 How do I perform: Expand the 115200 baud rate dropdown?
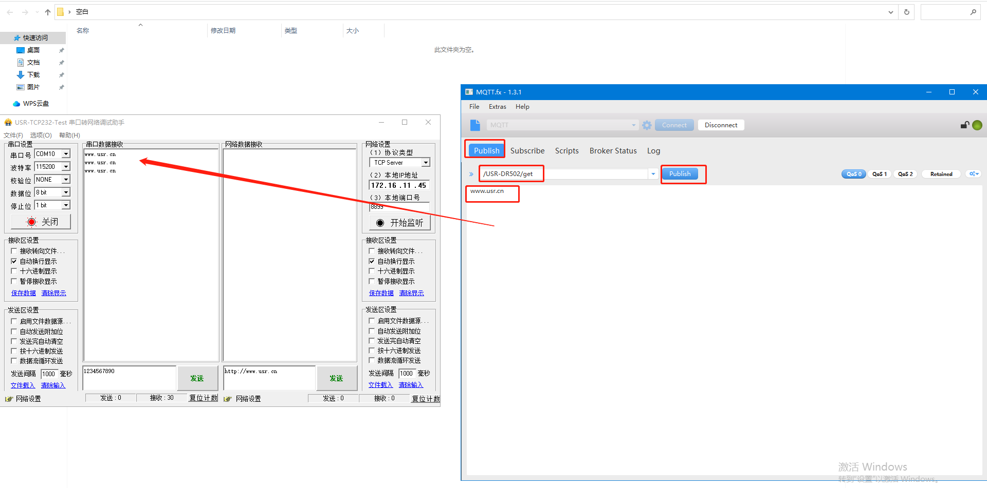pyautogui.click(x=66, y=167)
